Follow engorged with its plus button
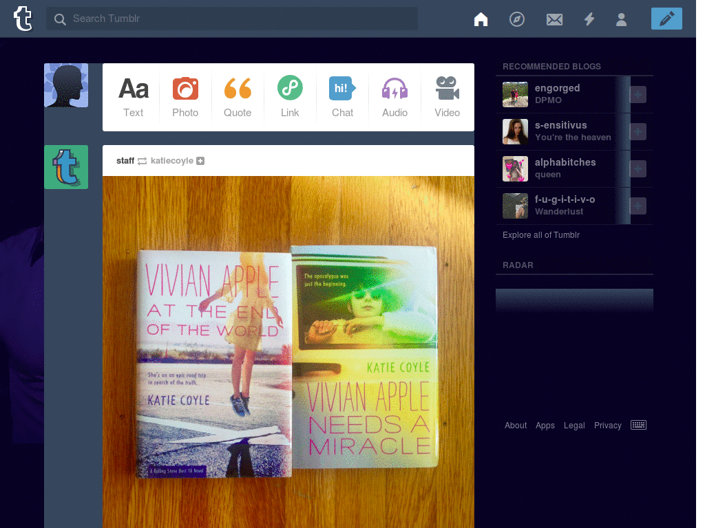The image size is (705, 528). (x=638, y=94)
